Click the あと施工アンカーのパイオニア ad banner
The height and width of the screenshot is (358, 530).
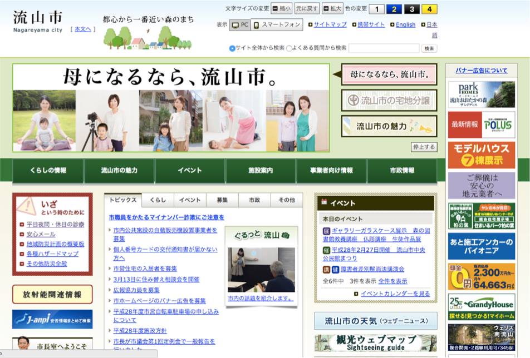[482, 246]
